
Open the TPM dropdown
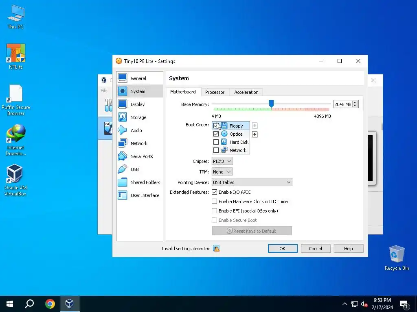pyautogui.click(x=222, y=172)
